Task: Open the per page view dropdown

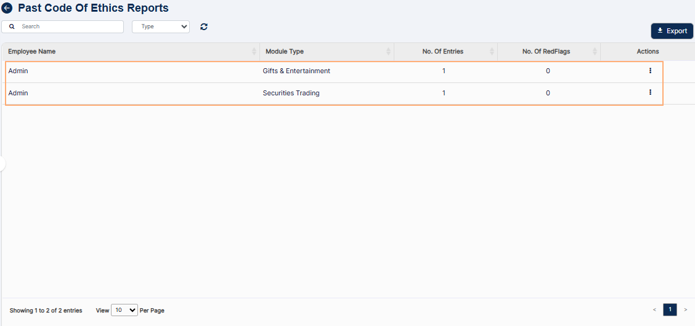Action: click(x=124, y=311)
